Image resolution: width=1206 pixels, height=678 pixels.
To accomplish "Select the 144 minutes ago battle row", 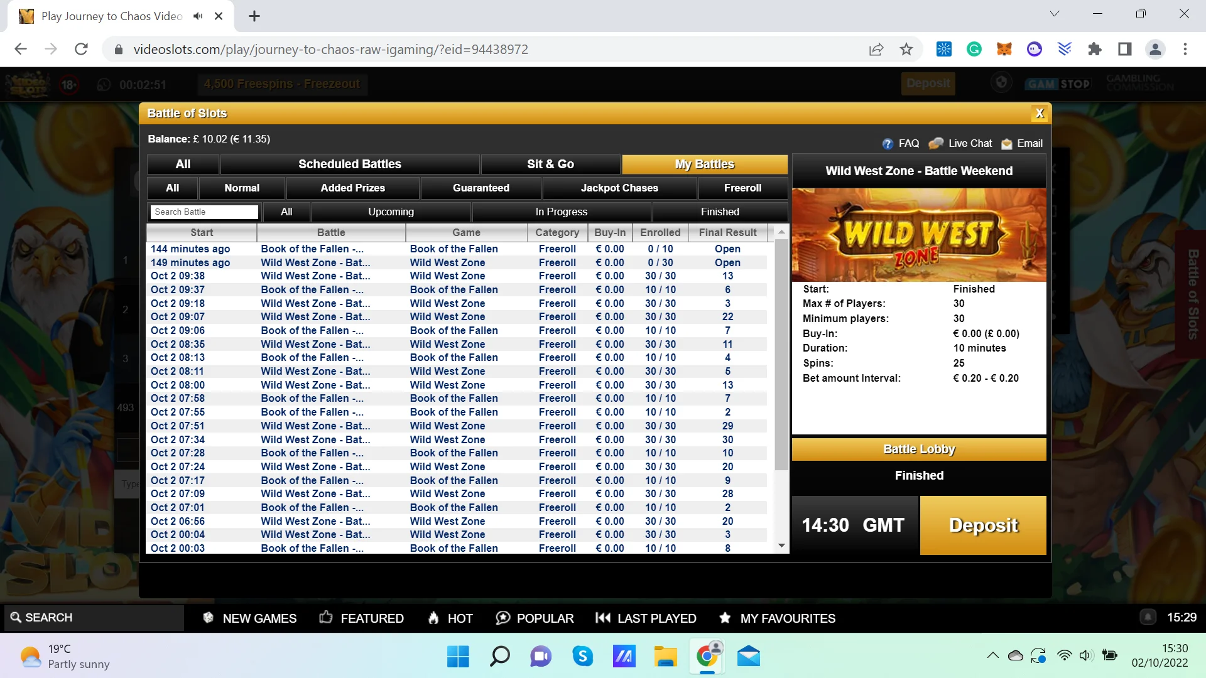I will pyautogui.click(x=457, y=249).
